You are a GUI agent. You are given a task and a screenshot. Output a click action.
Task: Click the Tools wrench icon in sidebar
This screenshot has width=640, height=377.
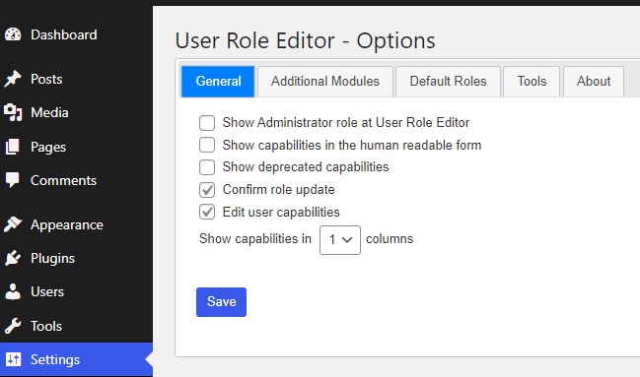(x=13, y=326)
